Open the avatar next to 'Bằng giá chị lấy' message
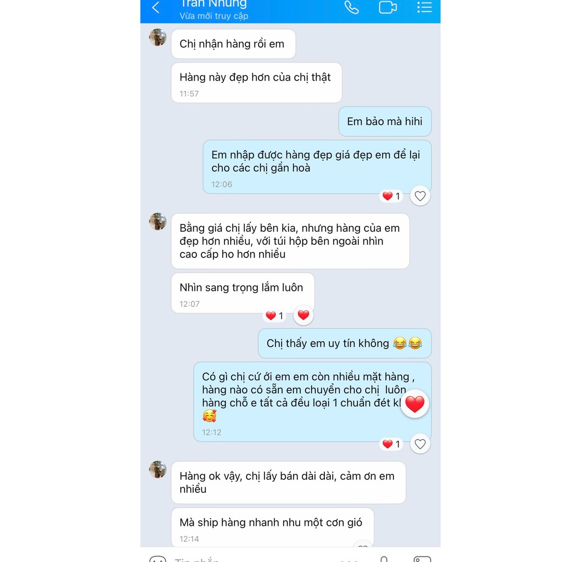Screen dimensions: 562x562 158,222
